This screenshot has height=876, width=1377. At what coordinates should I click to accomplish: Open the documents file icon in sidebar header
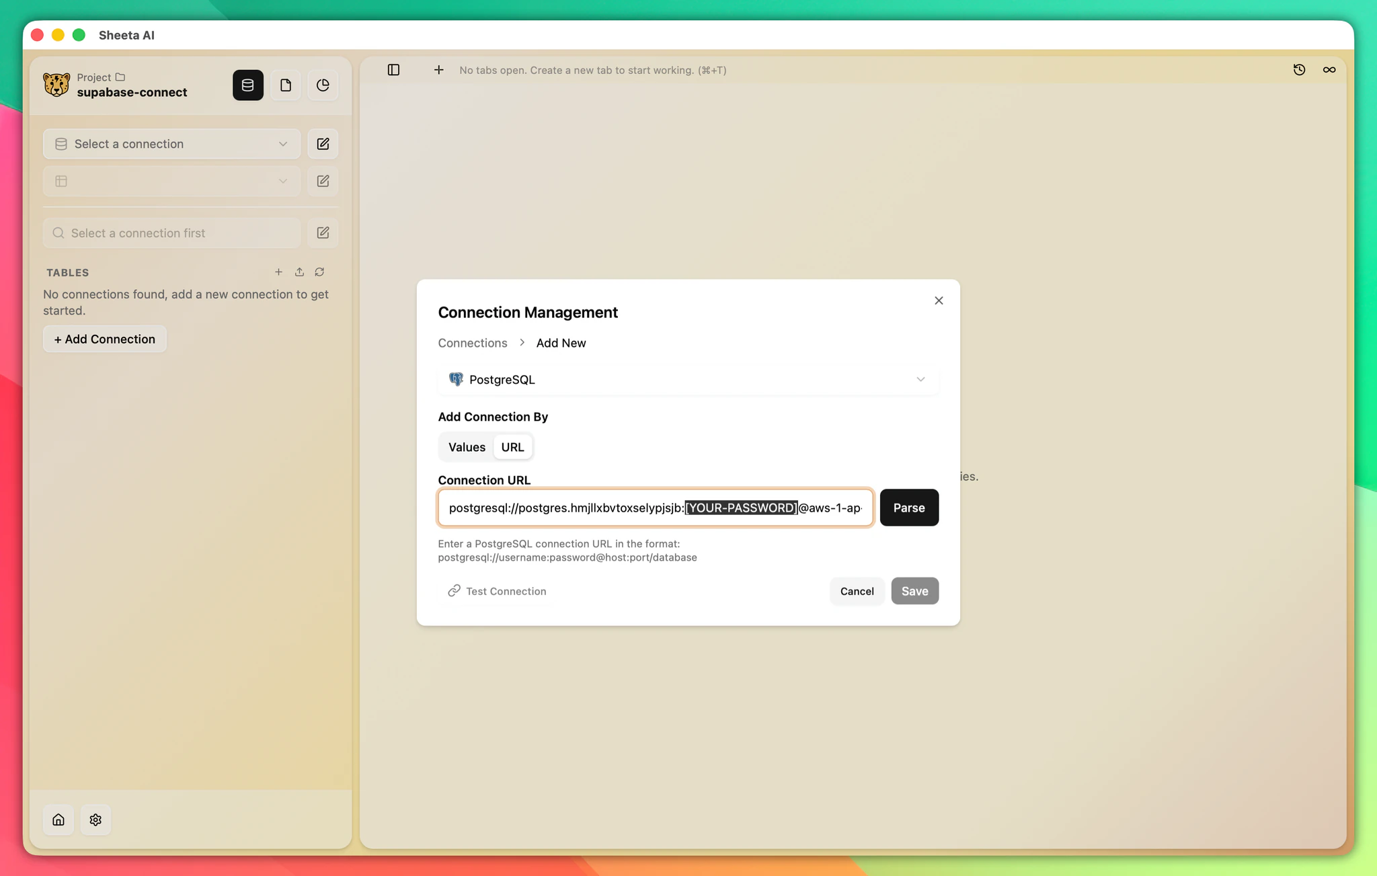pos(285,85)
